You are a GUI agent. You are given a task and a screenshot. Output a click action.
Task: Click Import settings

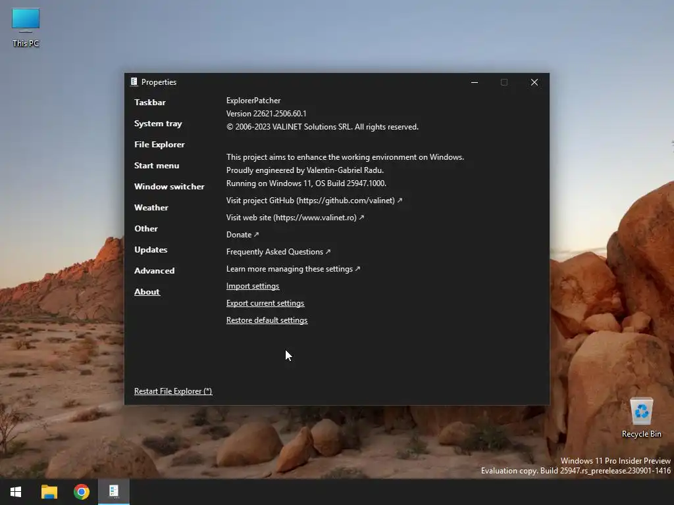point(253,286)
